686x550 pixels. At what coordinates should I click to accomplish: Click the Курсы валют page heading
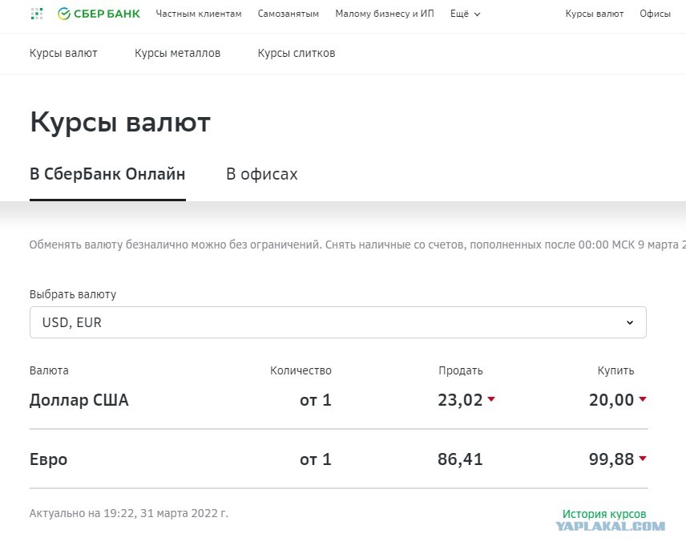point(120,122)
